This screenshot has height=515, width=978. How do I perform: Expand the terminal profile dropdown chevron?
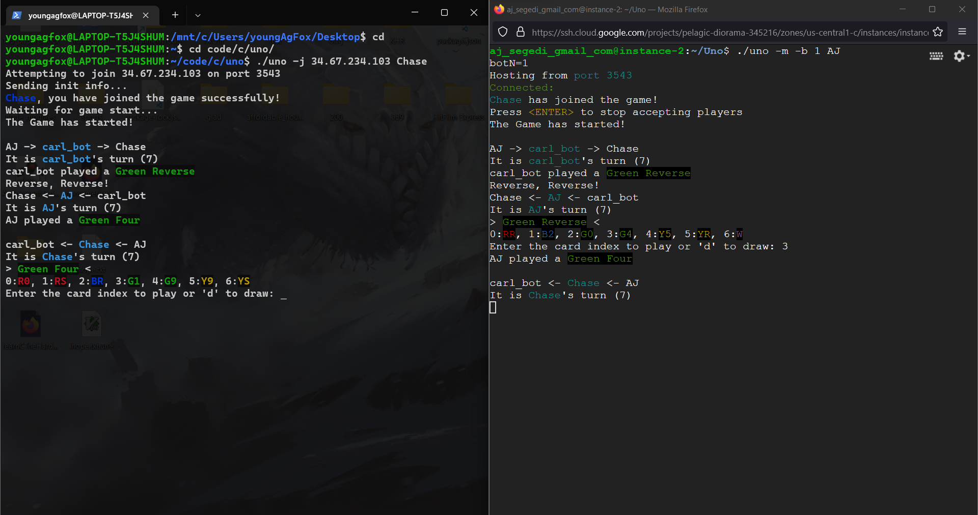[x=198, y=15]
